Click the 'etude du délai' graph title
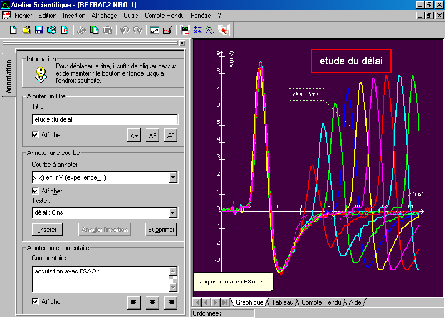The image size is (445, 319). pos(351,61)
